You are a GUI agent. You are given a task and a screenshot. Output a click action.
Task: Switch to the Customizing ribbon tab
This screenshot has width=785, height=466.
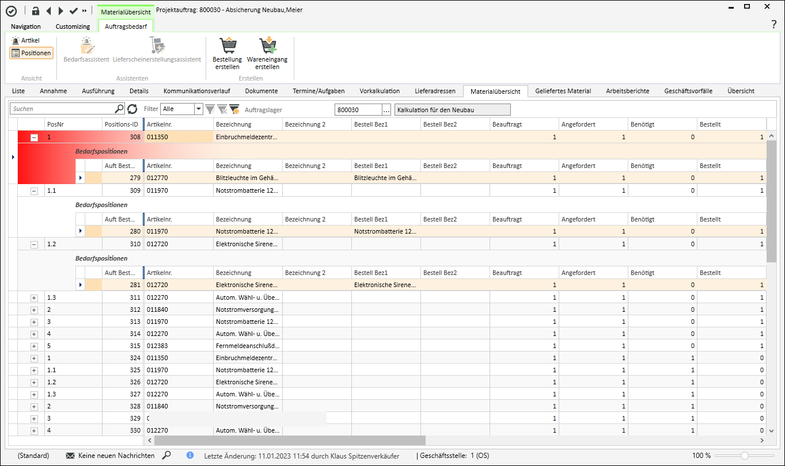tap(73, 26)
